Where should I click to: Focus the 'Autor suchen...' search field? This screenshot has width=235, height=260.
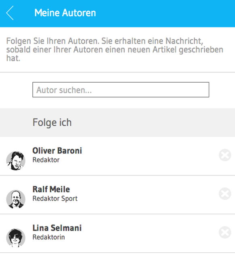(x=121, y=90)
